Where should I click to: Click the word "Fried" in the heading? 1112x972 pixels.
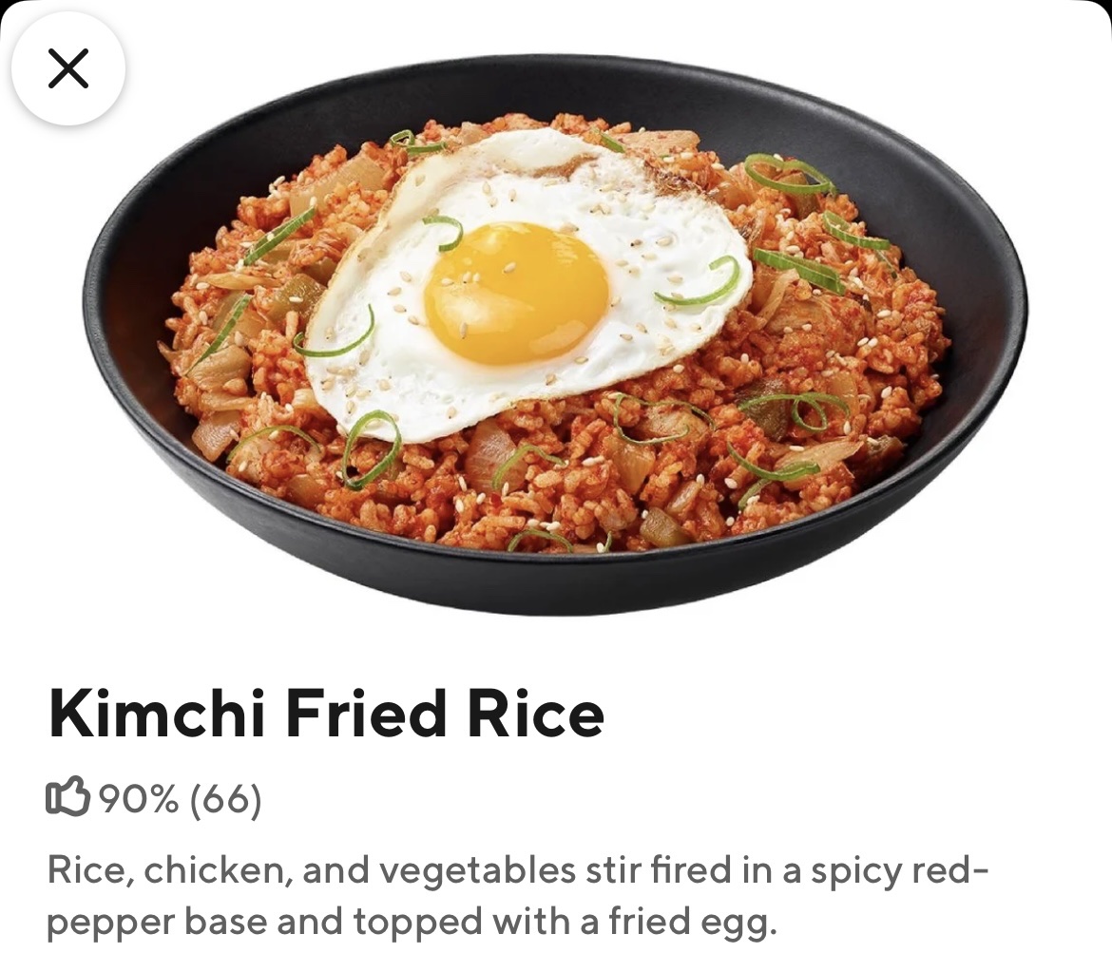coord(365,713)
